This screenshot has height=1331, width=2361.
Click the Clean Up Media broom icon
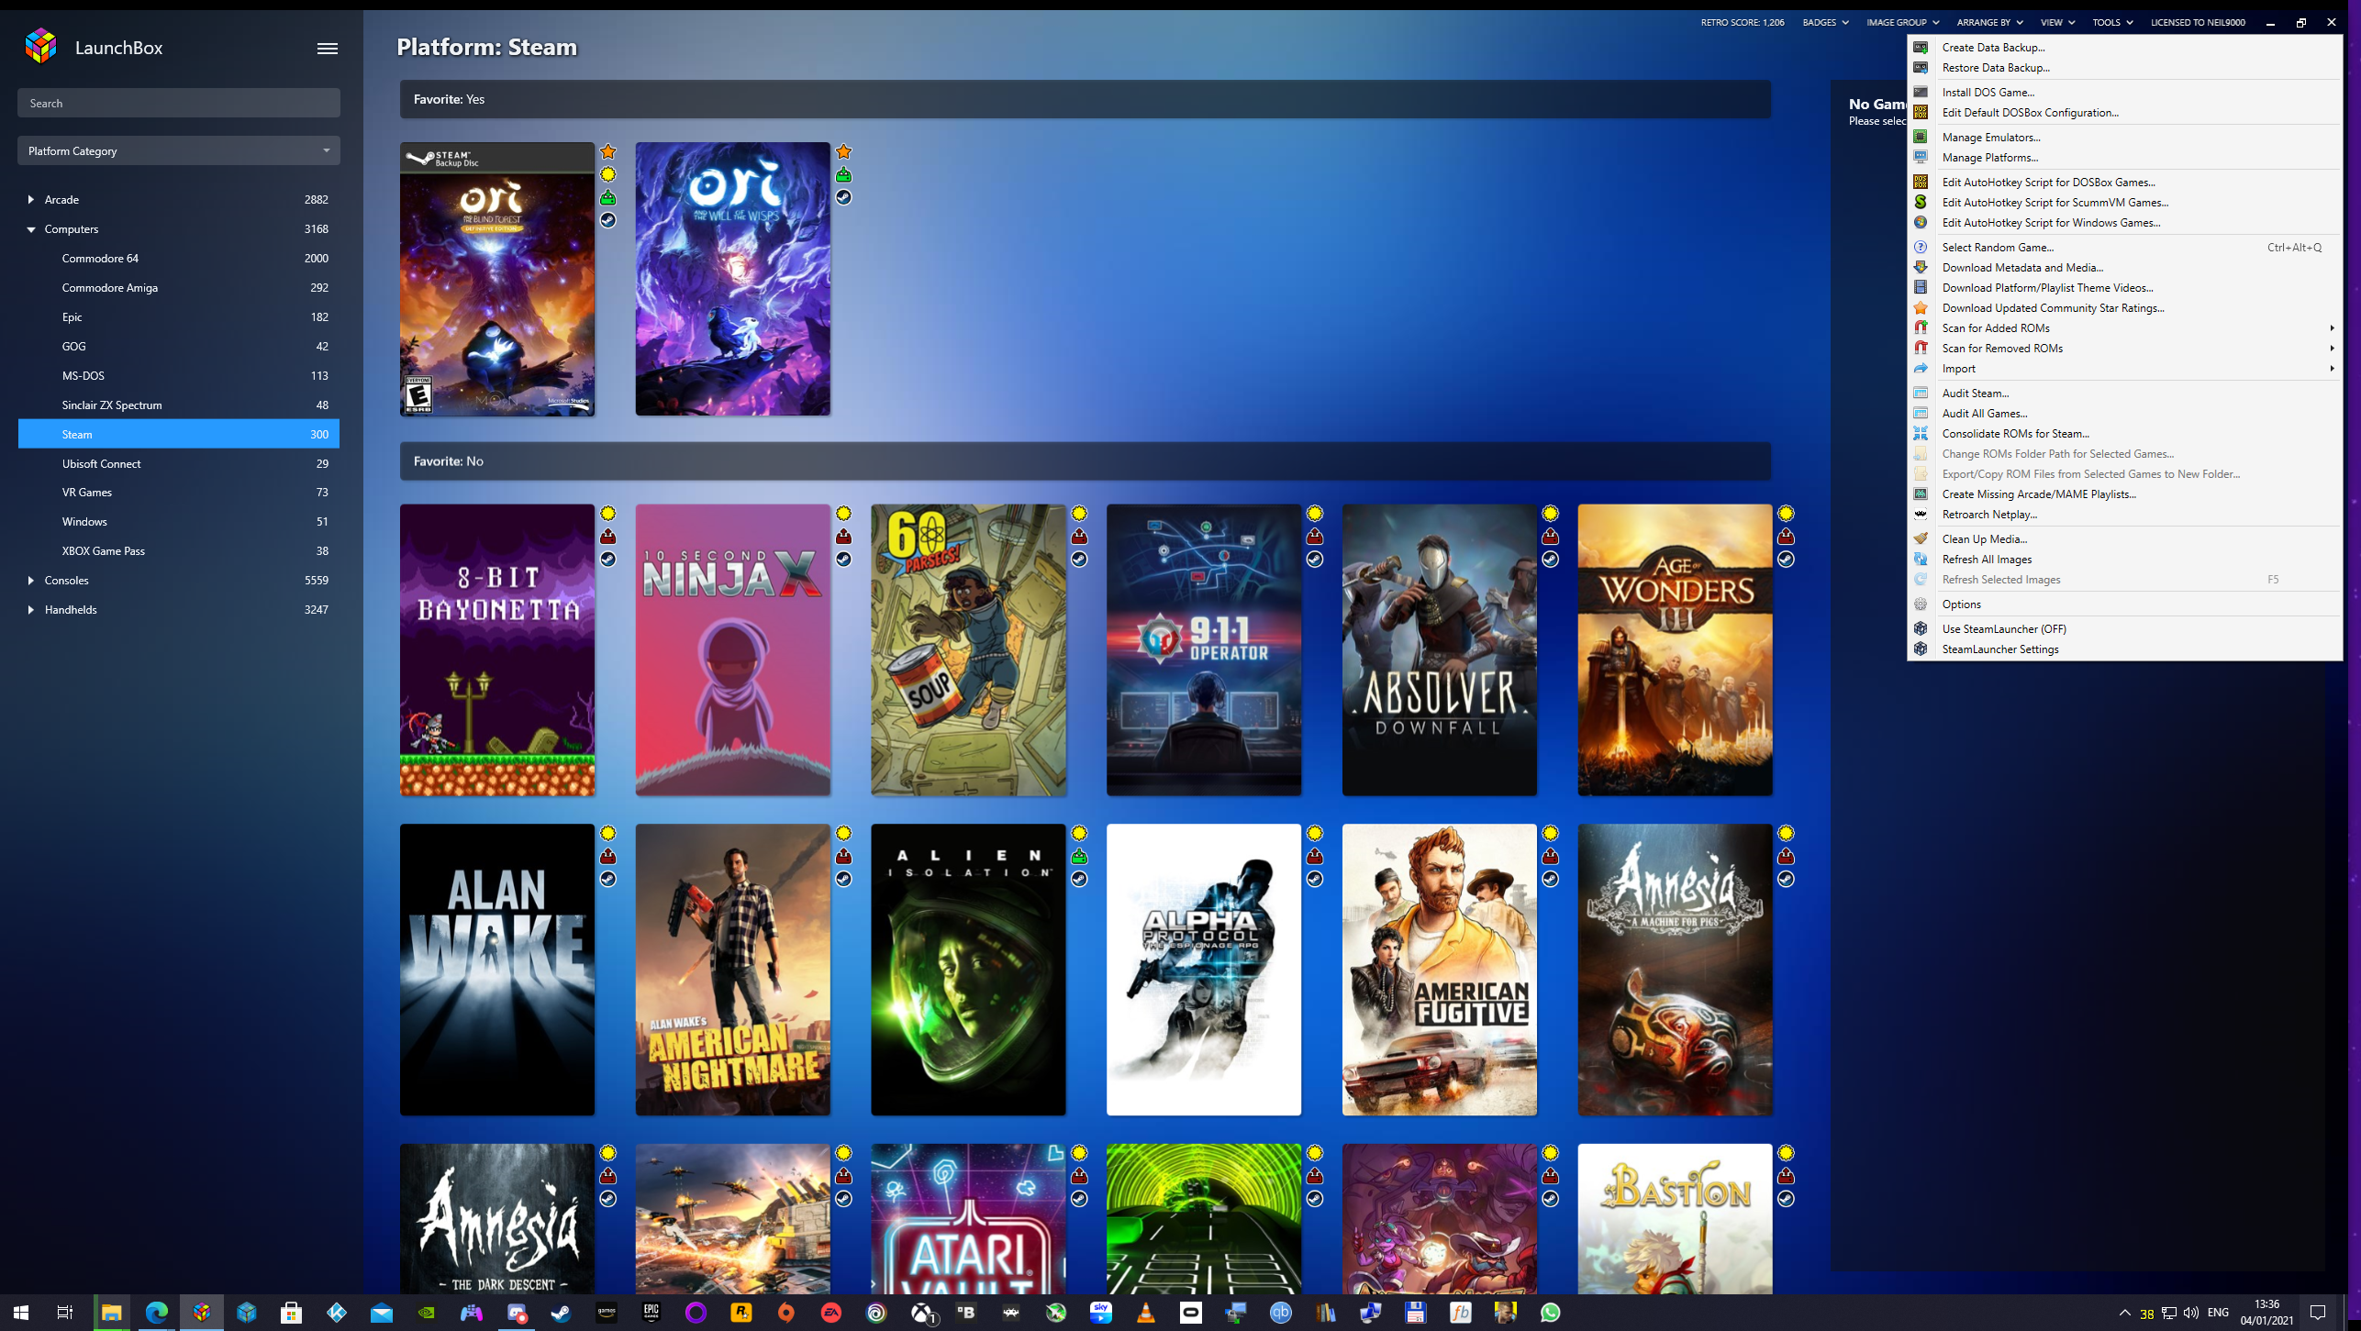(x=1921, y=538)
